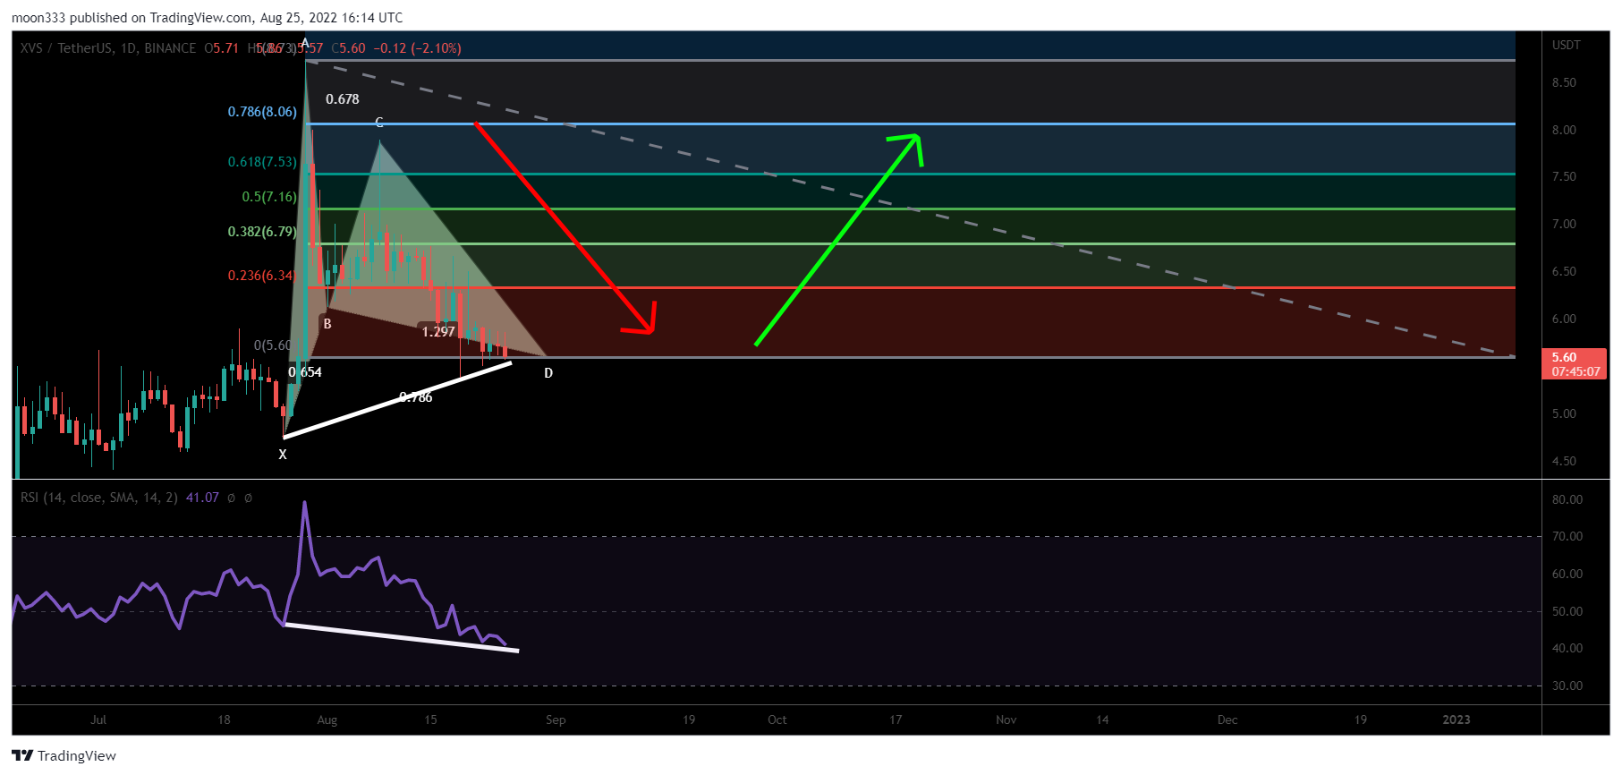This screenshot has width=1622, height=775.
Task: Click the 30.00 RSI axis label
Action: (1567, 686)
